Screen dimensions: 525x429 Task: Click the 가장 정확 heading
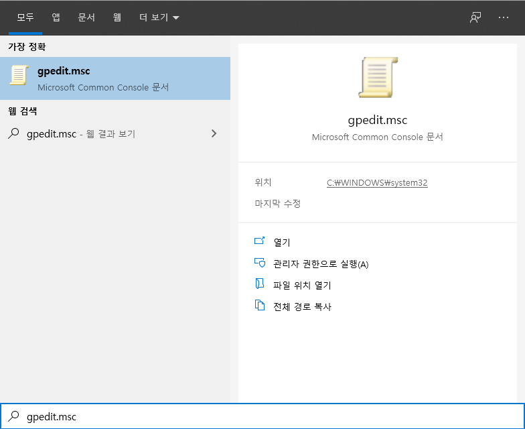coord(27,47)
